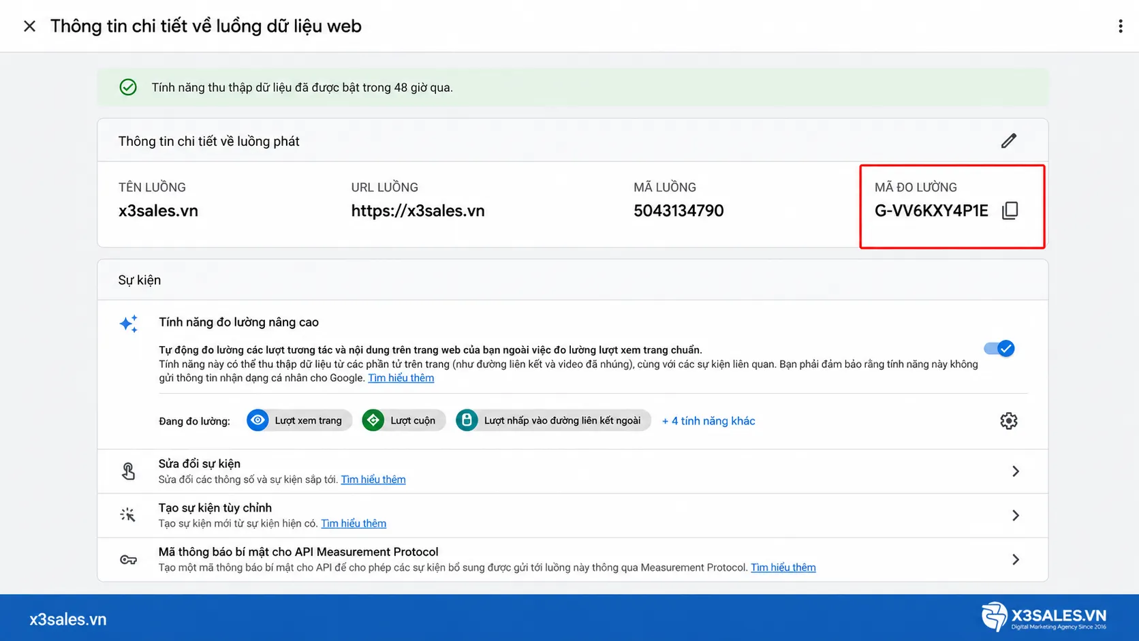The width and height of the screenshot is (1139, 641).
Task: Click the Sự kiện section heading
Action: (140, 280)
